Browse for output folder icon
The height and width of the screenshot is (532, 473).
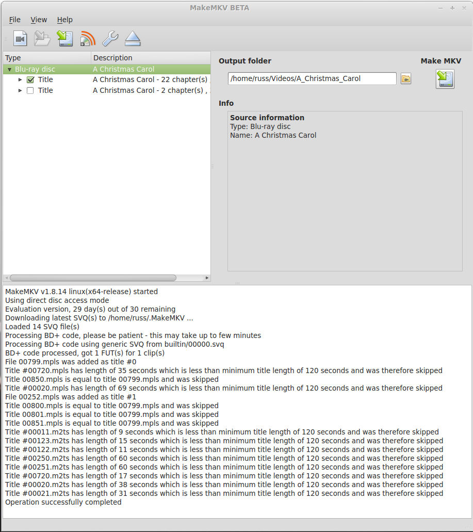(406, 79)
